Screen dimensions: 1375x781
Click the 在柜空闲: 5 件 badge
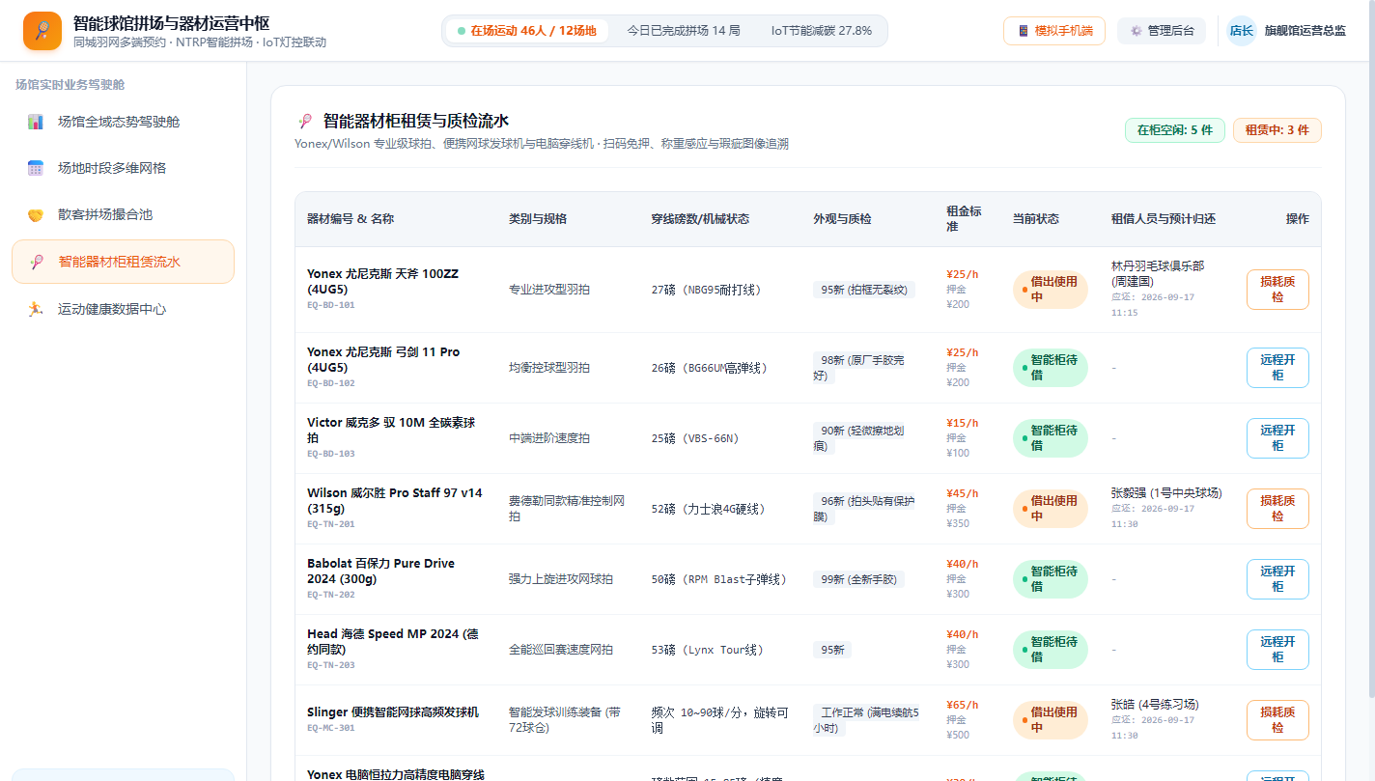(1175, 130)
